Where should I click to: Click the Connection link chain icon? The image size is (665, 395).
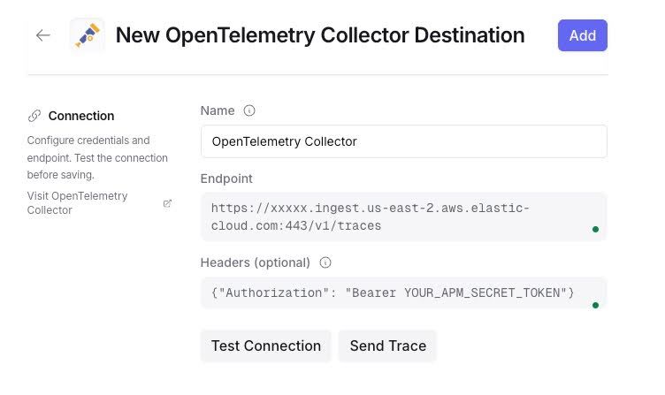point(34,116)
